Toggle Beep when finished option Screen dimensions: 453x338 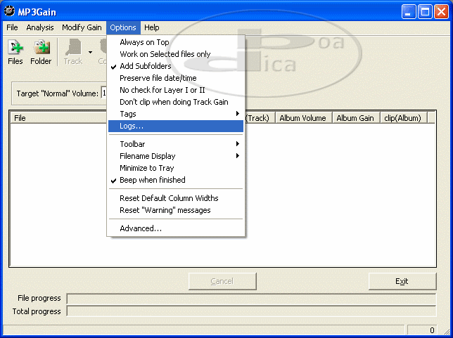click(152, 180)
